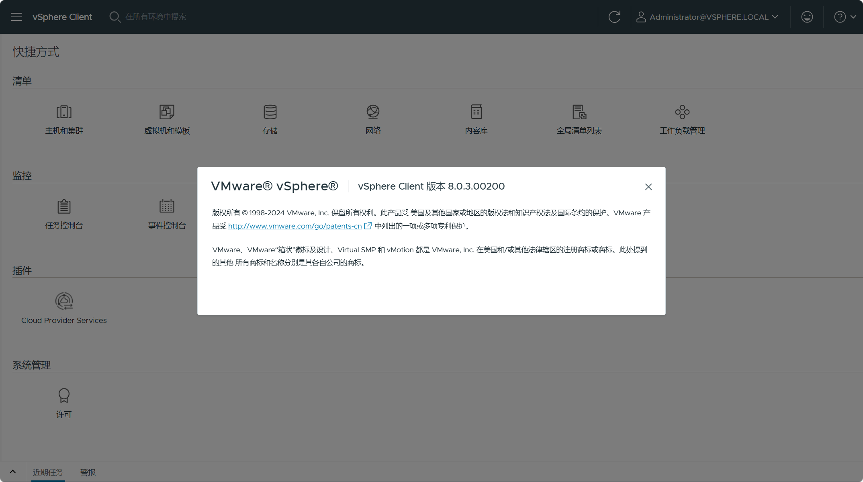The width and height of the screenshot is (863, 482).
Task: Open the hamburger navigation menu
Action: 16,17
